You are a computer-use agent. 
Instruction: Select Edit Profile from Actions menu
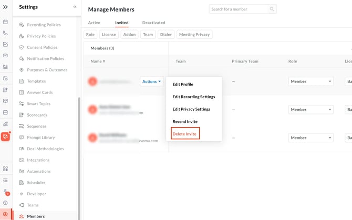coord(183,85)
